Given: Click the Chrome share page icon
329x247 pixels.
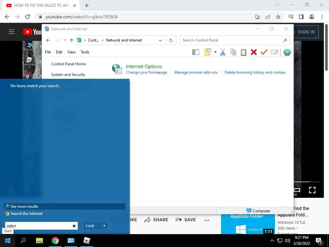Looking at the screenshot, I should (268, 17).
